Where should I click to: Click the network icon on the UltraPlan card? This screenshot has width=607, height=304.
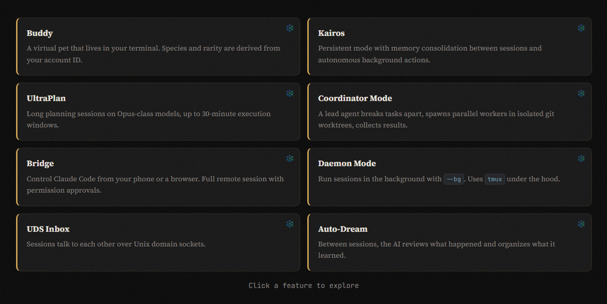[x=290, y=93]
